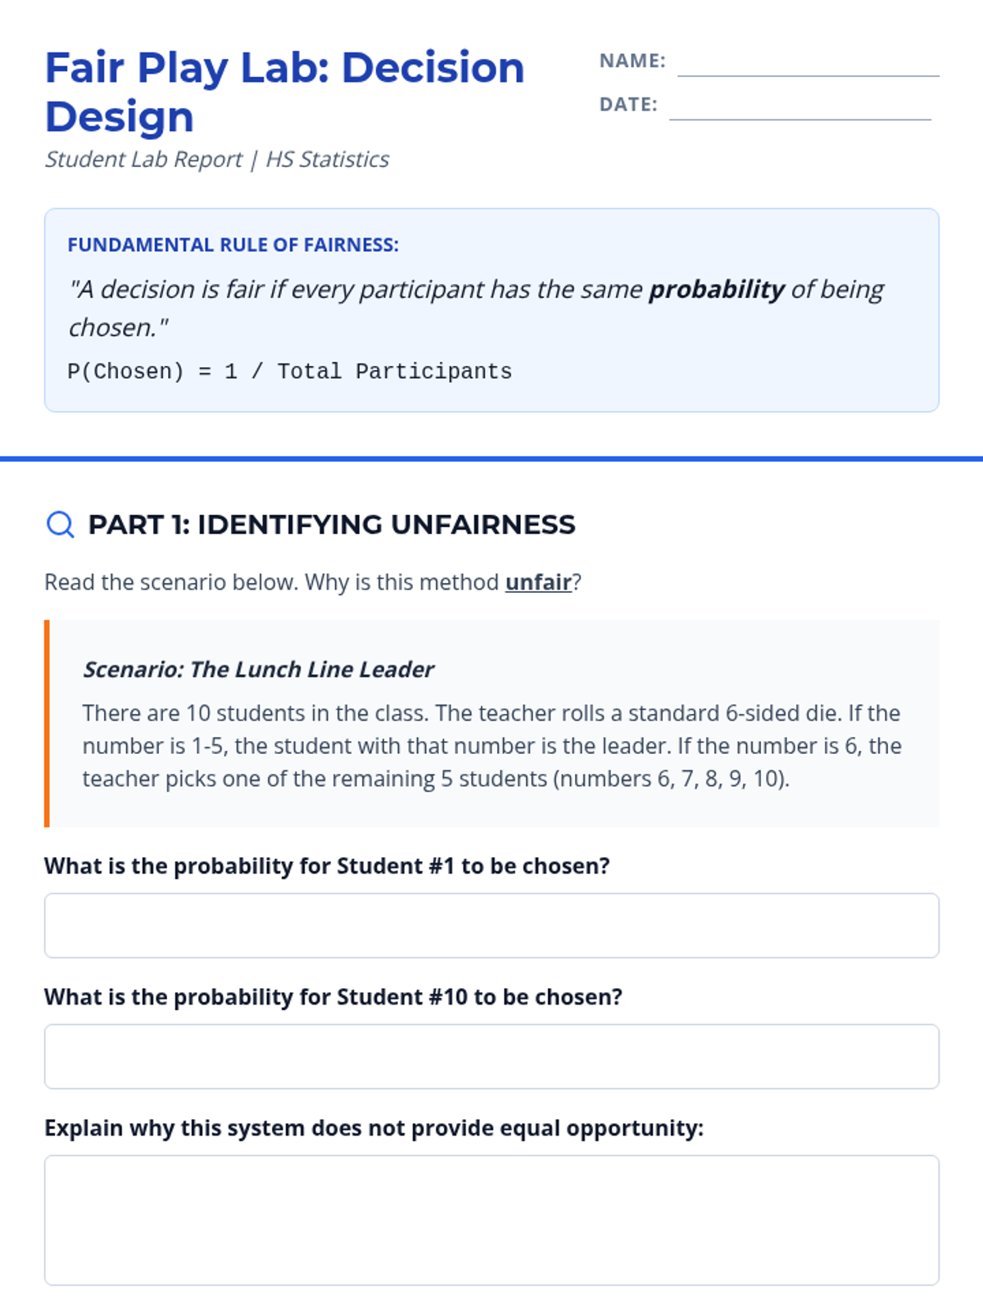Click the equal opportunity explanation text area
Image resolution: width=983 pixels, height=1310 pixels.
(x=491, y=1220)
